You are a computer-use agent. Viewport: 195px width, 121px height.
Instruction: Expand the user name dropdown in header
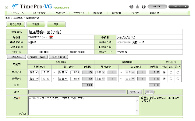point(179,7)
